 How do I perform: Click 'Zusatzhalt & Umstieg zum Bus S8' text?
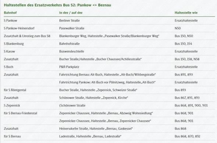click(27, 36)
